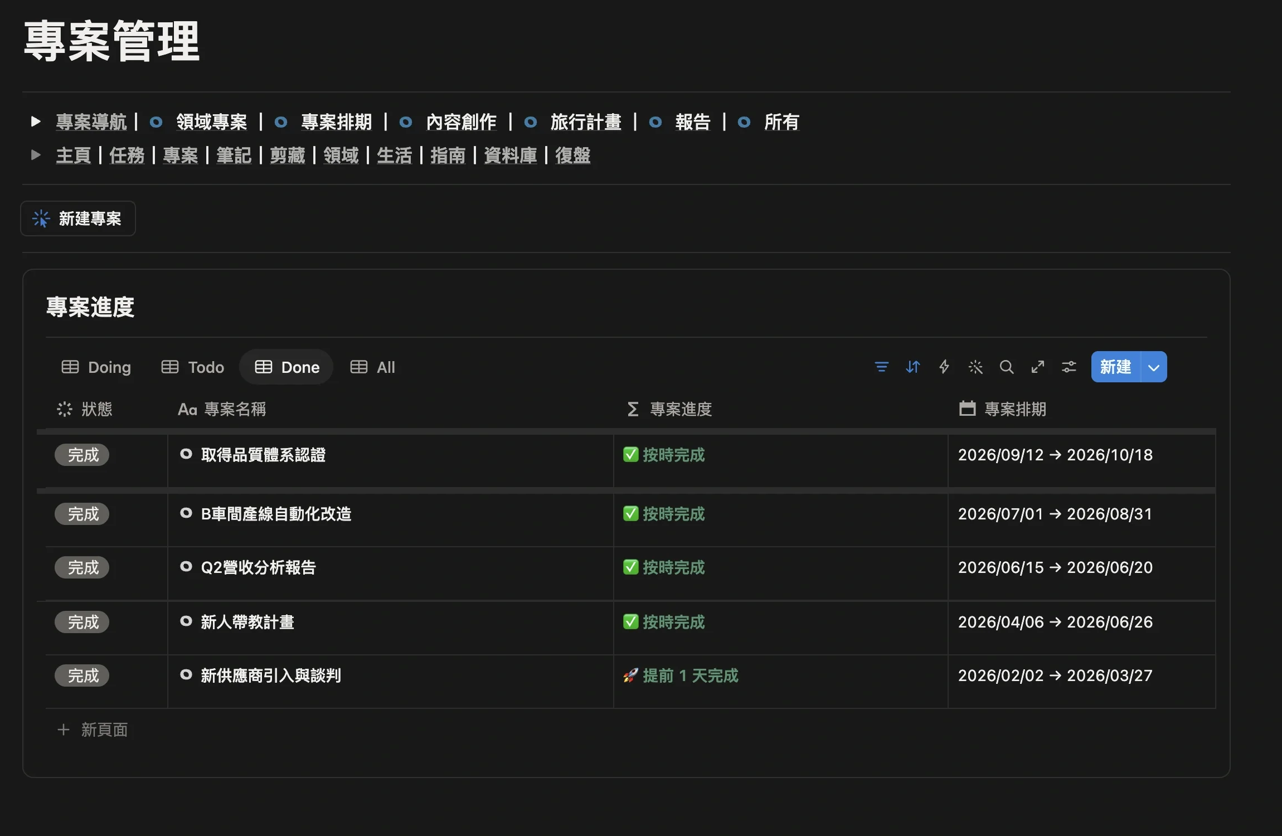Click 提前 1 天完成 progress cell

click(x=780, y=681)
